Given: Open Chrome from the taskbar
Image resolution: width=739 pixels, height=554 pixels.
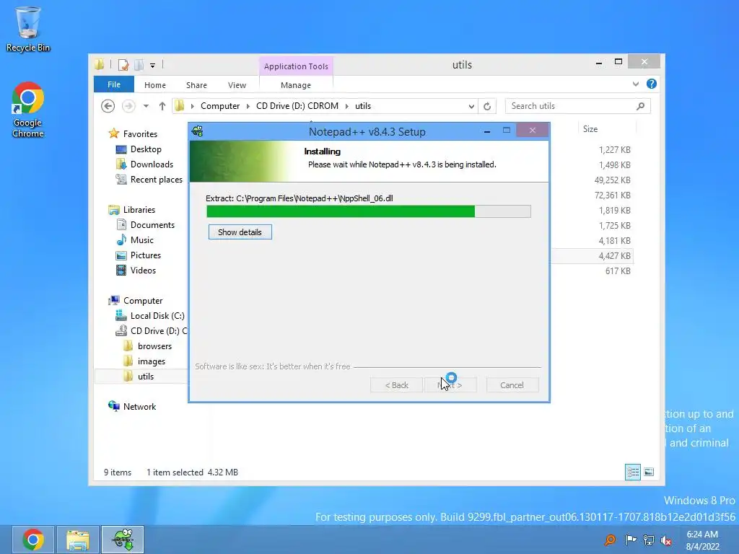Looking at the screenshot, I should point(33,540).
